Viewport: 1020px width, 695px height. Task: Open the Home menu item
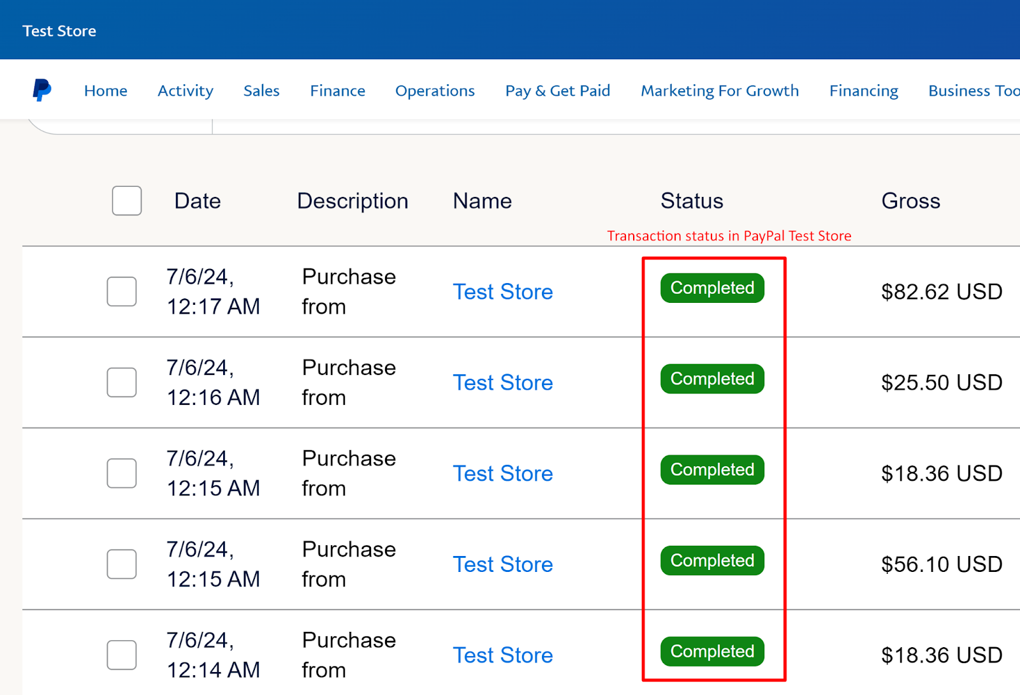point(106,91)
